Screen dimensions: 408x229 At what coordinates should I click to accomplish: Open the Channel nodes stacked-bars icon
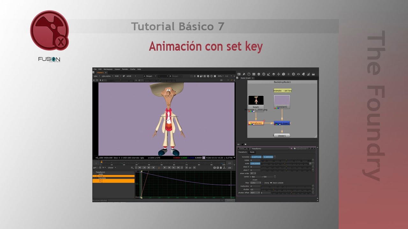pos(254,74)
